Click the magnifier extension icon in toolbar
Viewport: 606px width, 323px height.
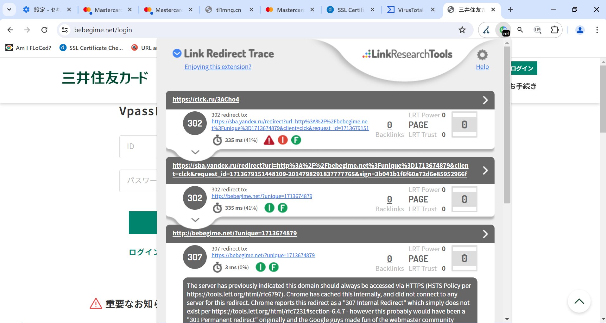pos(520,30)
